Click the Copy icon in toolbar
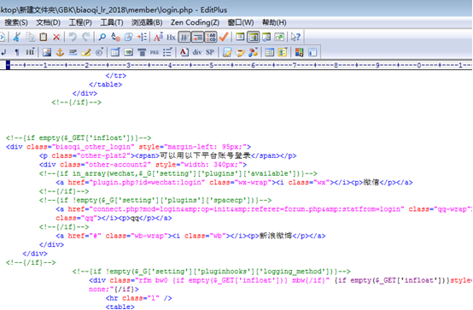 point(30,37)
